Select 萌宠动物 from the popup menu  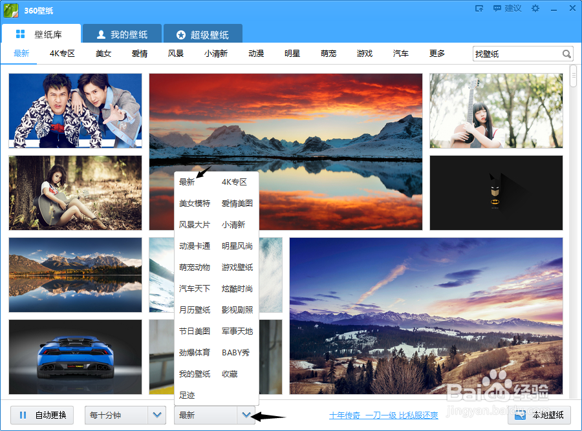coord(195,267)
